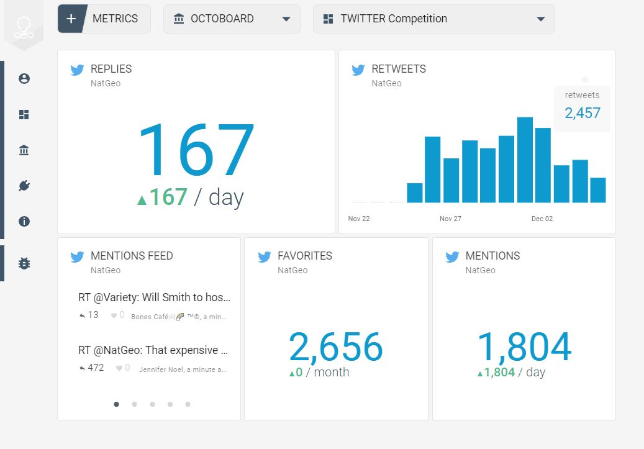Click the 2,656 favorites number

pos(336,347)
